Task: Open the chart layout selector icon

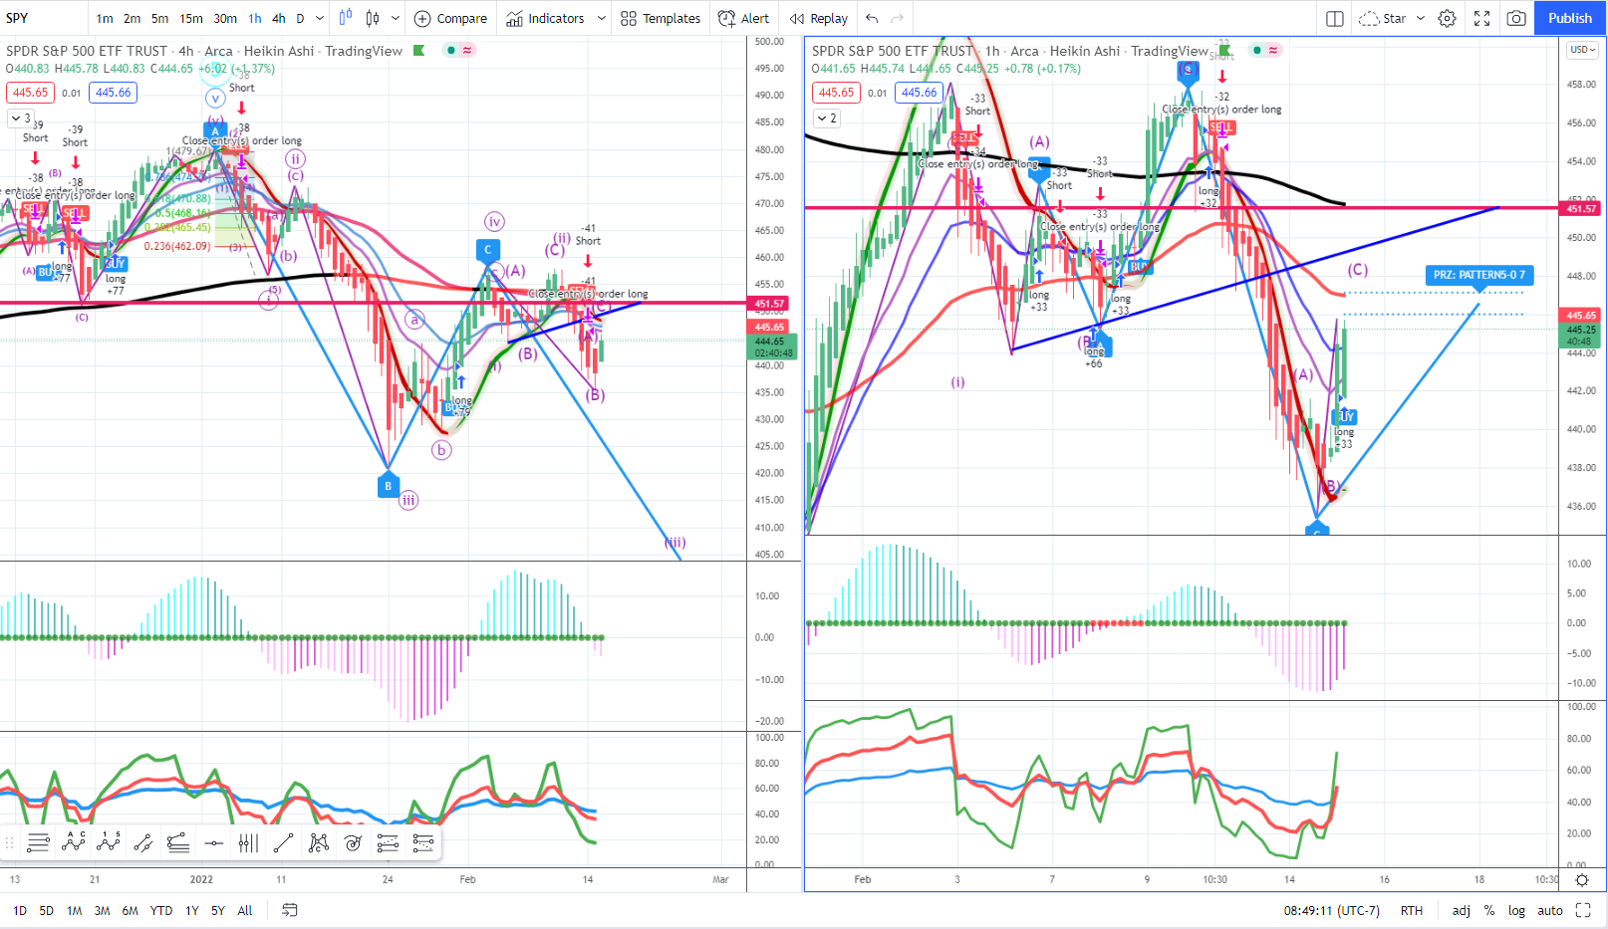Action: click(1335, 18)
